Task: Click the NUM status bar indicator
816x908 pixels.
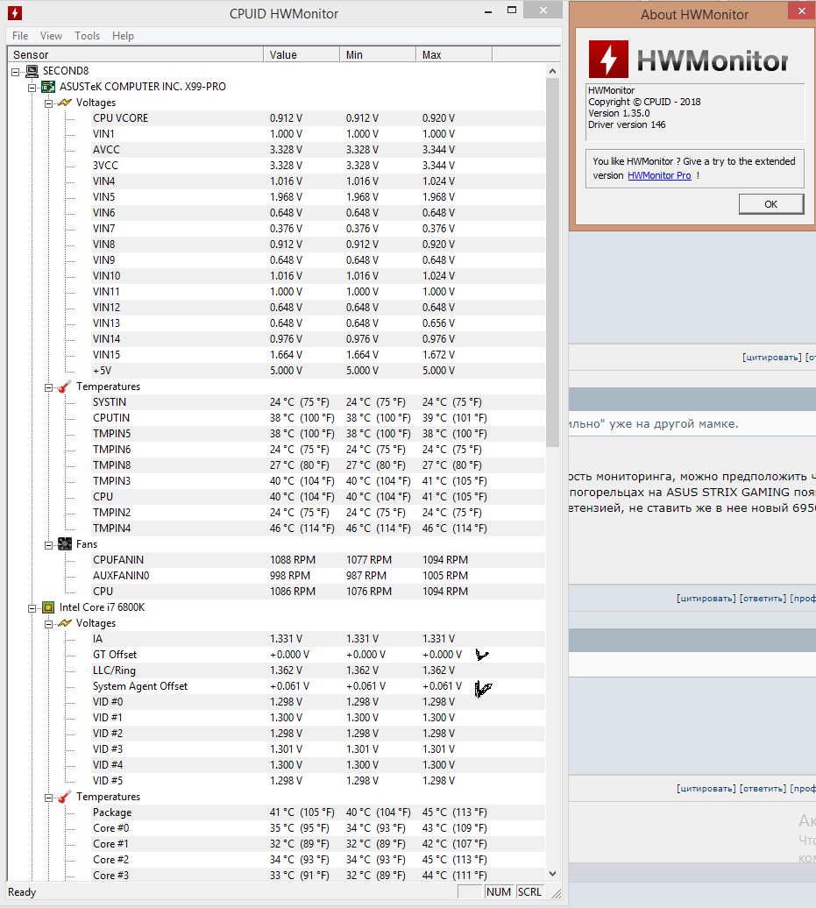Action: [x=499, y=892]
